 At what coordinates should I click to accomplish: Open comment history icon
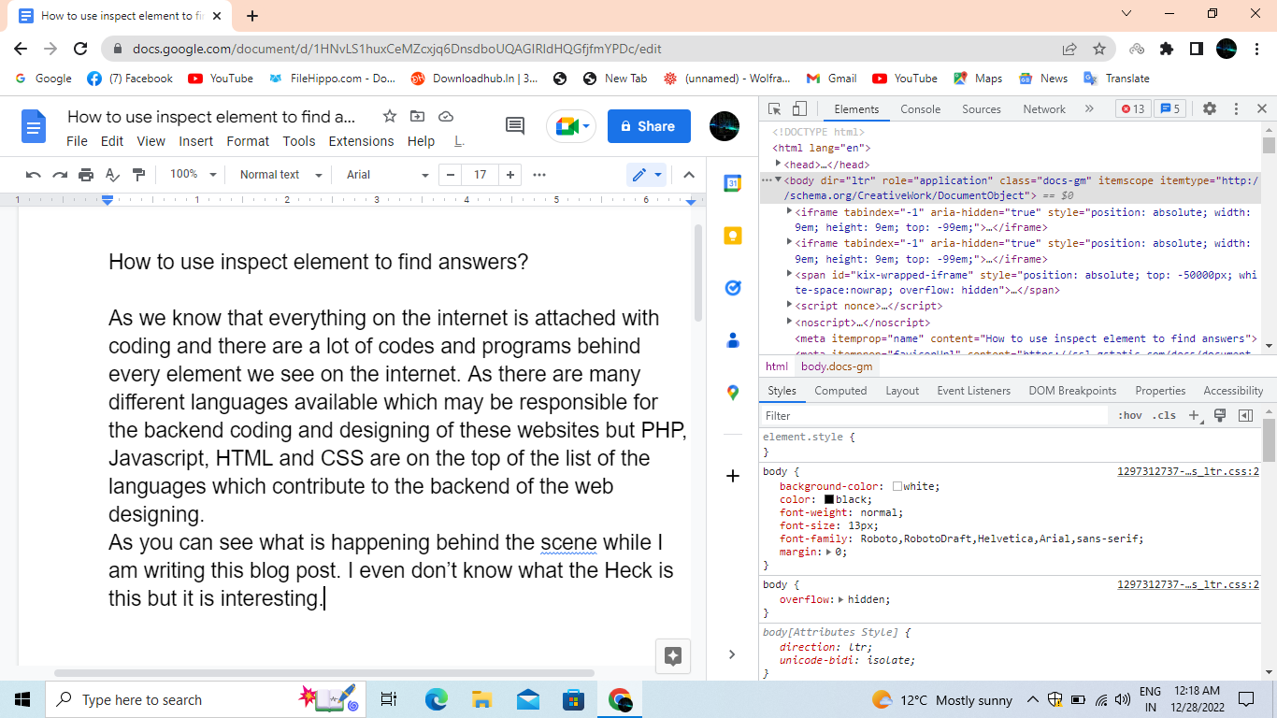[x=514, y=126]
